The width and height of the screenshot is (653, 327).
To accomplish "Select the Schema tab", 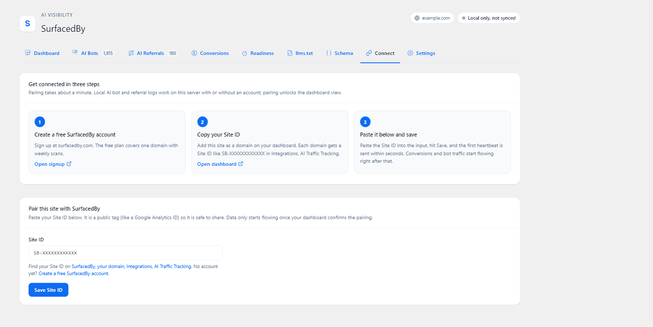I will coord(339,53).
